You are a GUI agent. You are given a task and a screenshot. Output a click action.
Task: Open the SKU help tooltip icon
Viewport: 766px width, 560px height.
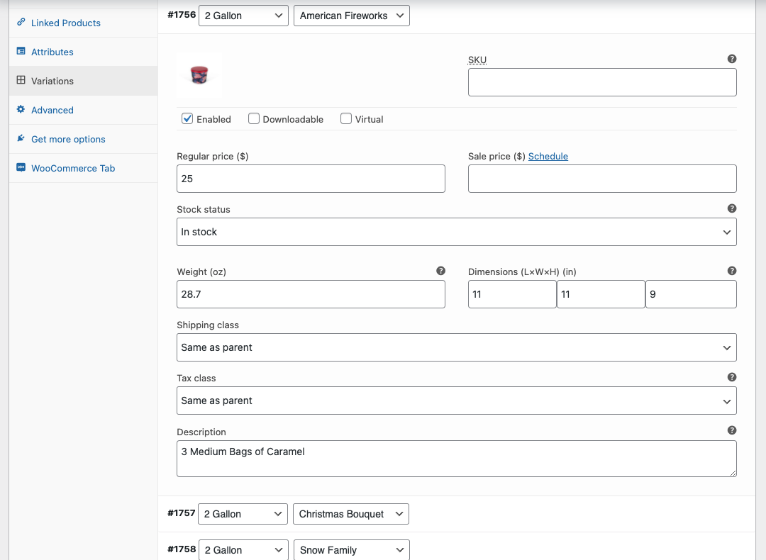pos(732,59)
